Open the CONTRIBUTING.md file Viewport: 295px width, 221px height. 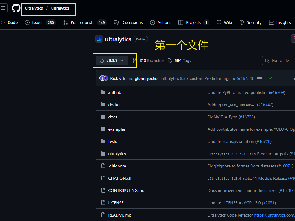tap(126, 190)
